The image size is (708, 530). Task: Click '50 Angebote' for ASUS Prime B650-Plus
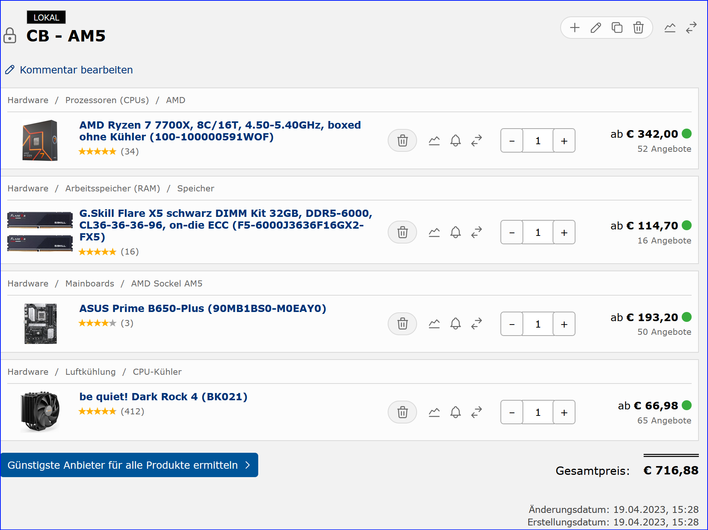pos(664,332)
